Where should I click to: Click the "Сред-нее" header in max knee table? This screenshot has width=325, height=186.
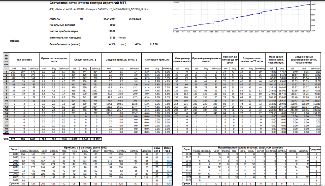click(x=315, y=149)
